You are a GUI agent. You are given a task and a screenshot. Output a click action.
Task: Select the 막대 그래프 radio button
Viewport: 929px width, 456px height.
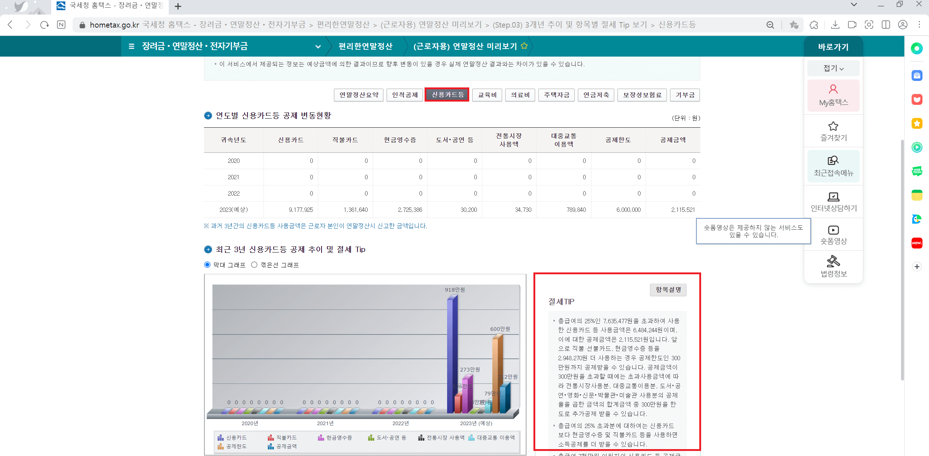tap(208, 264)
